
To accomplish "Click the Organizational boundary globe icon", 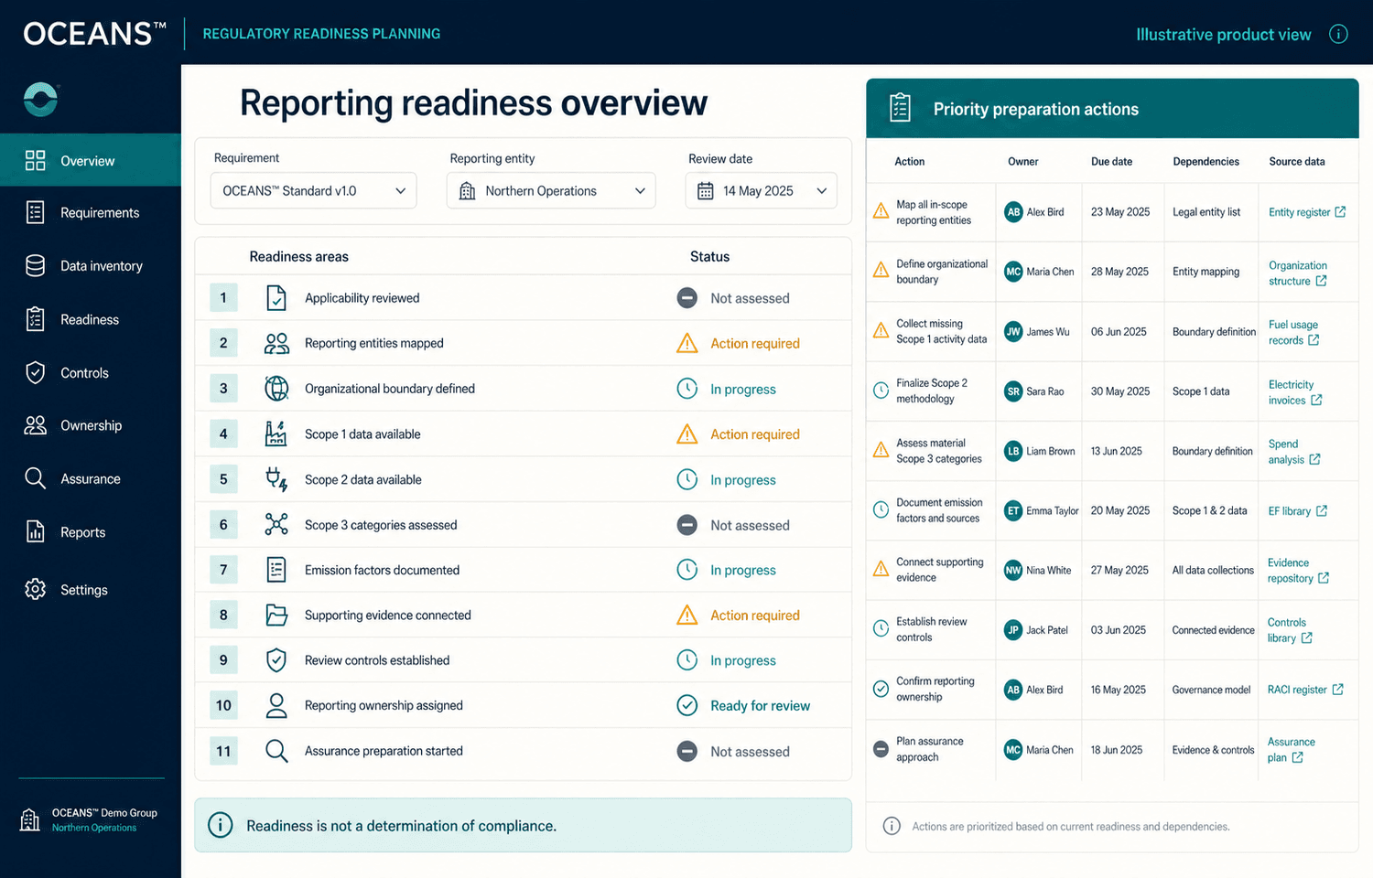I will [x=276, y=389].
